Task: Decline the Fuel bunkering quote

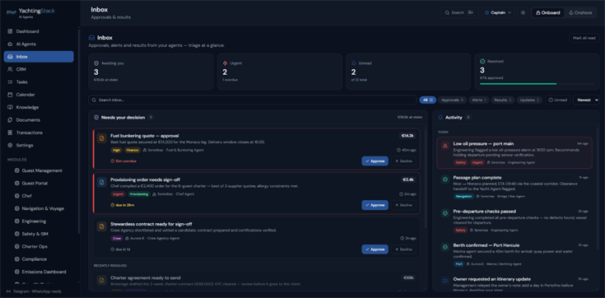Action: click(403, 161)
